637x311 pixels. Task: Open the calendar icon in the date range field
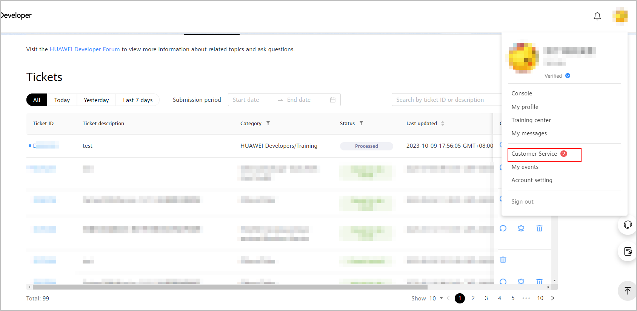(x=332, y=100)
